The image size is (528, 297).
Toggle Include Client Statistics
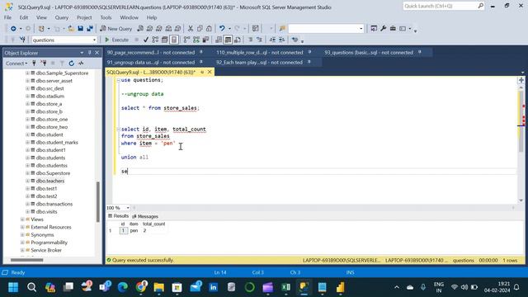pos(205,40)
